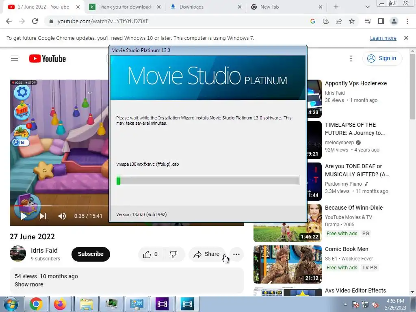Open Firefox from the taskbar

[x=60, y=304]
